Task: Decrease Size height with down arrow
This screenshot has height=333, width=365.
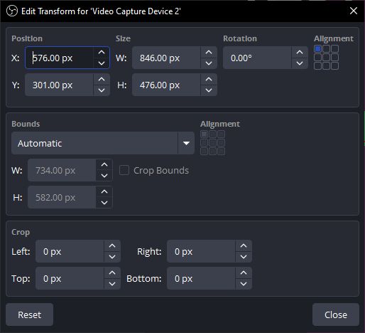Action: [209, 90]
